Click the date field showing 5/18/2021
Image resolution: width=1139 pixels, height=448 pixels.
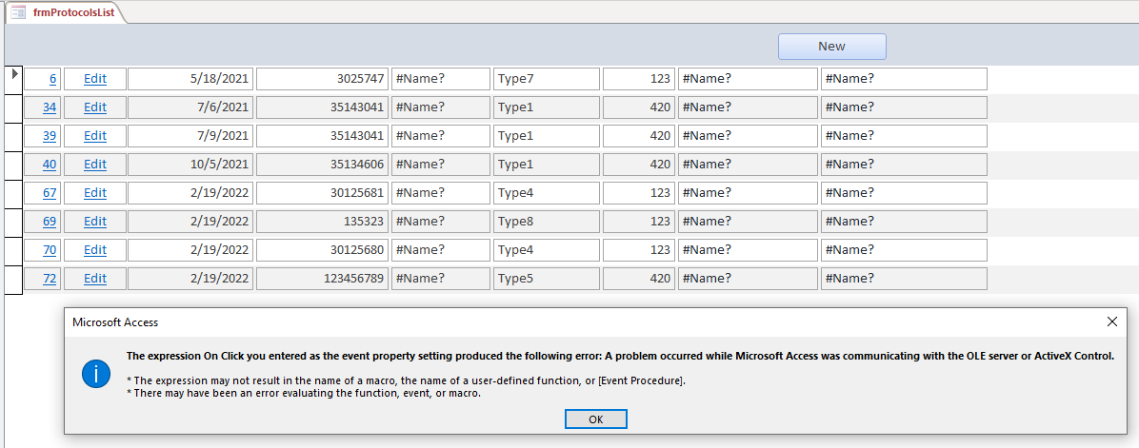click(x=190, y=79)
